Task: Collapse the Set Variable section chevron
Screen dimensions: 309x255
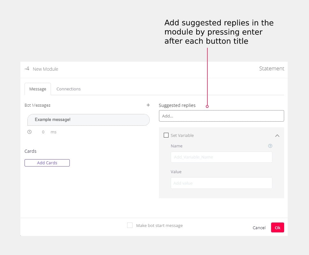Action: [277, 135]
